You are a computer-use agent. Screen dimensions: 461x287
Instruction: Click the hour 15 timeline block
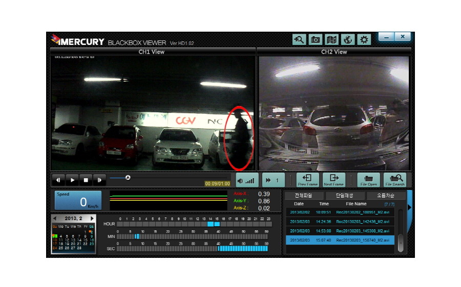click(217, 224)
